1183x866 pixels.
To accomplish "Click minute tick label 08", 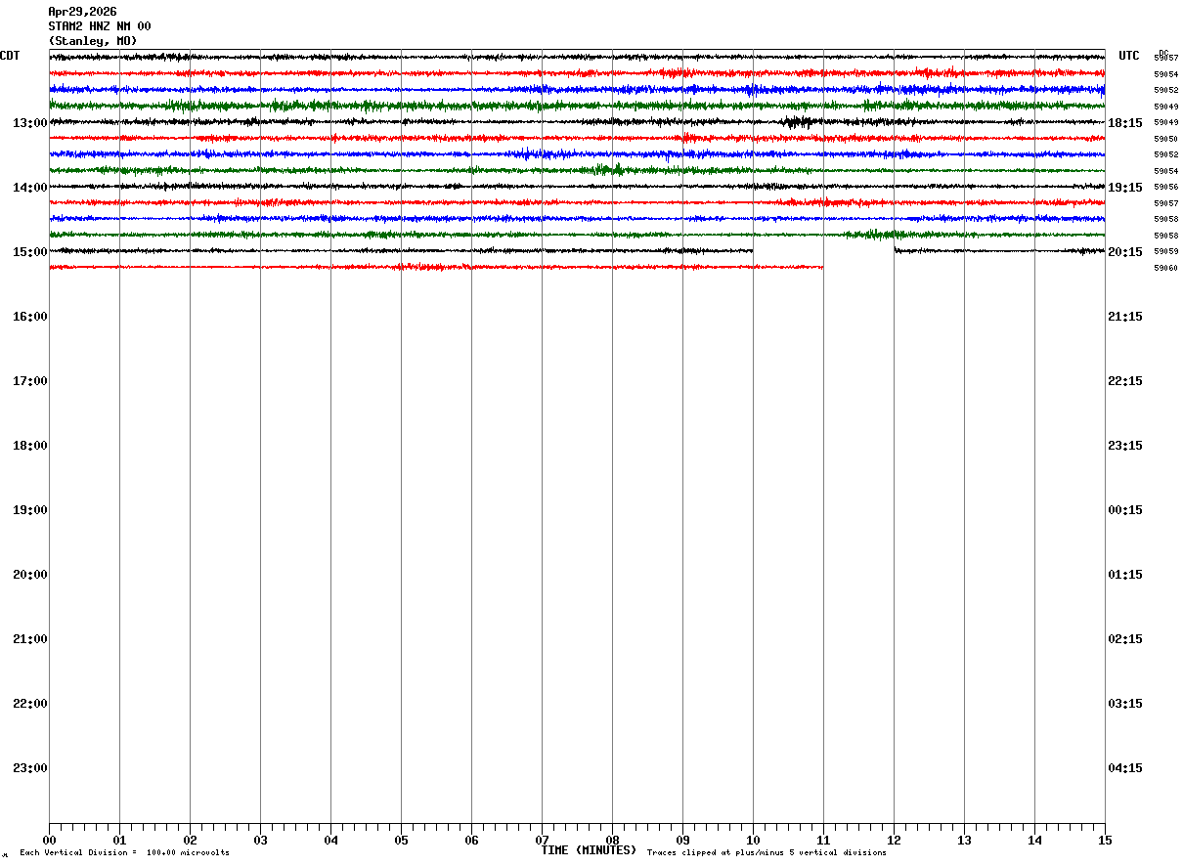I will 612,841.
